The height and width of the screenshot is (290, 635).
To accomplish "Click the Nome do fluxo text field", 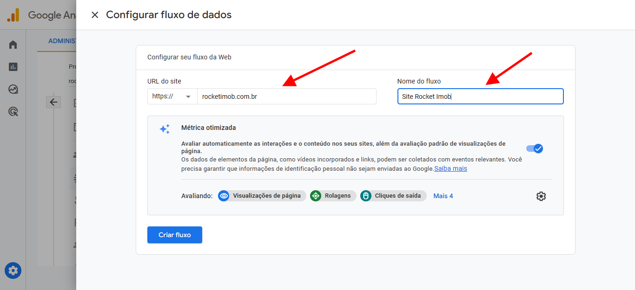I will pos(480,97).
